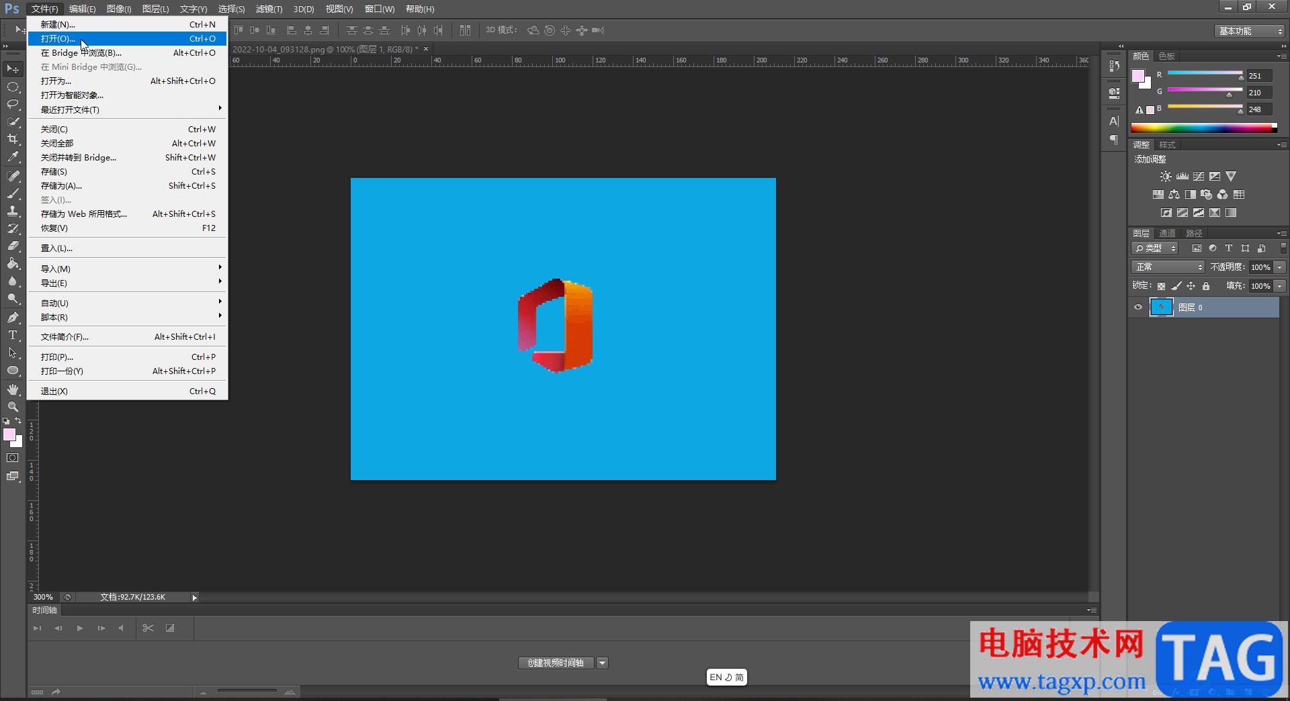The height and width of the screenshot is (701, 1290).
Task: Select the Dodge tool
Action: (13, 298)
